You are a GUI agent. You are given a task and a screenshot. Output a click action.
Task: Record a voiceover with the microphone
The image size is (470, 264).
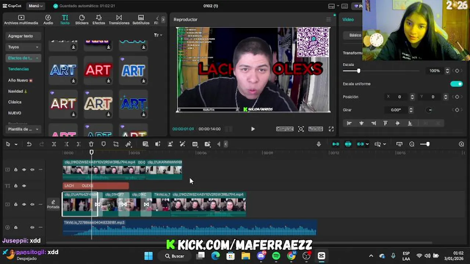click(x=319, y=144)
